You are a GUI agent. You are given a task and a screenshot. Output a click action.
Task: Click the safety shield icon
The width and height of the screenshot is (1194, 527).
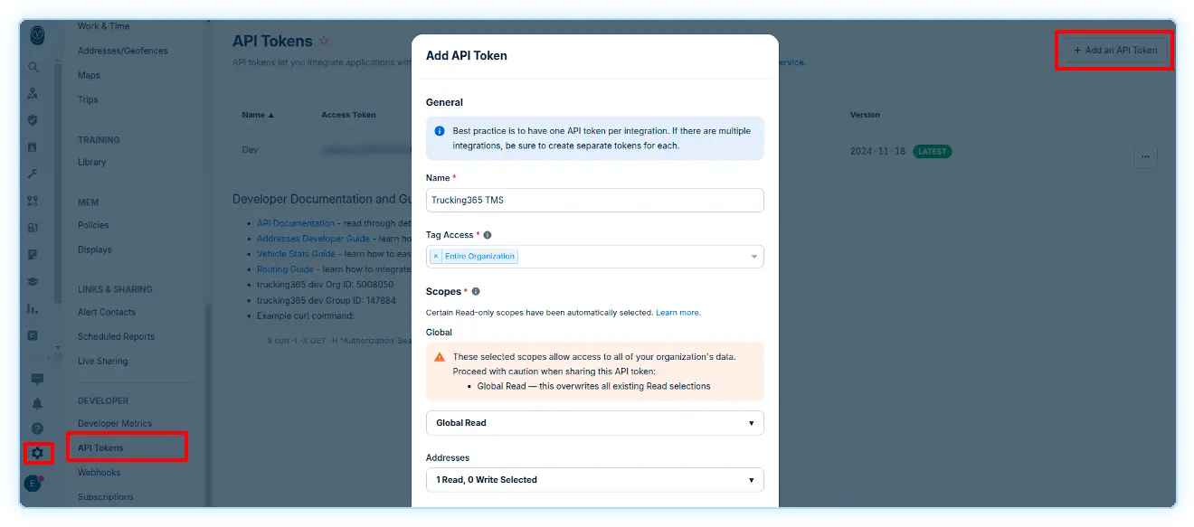33,120
